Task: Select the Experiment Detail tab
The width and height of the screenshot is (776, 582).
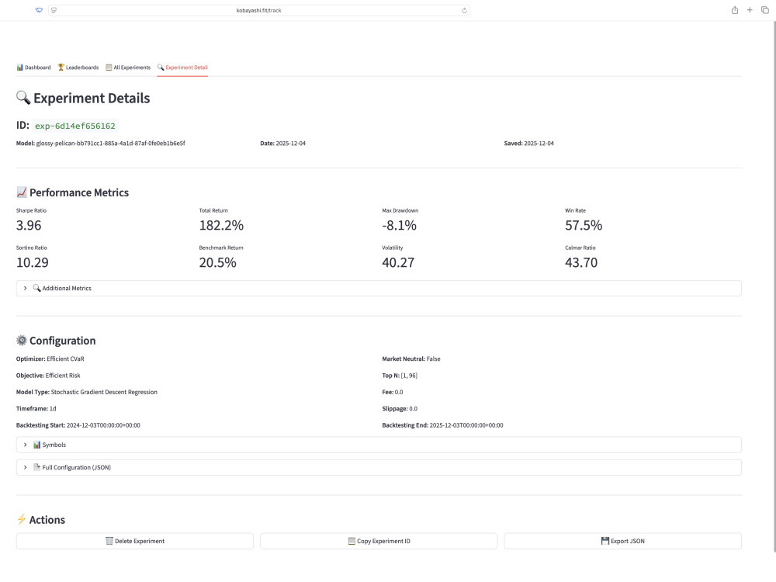Action: coord(182,68)
